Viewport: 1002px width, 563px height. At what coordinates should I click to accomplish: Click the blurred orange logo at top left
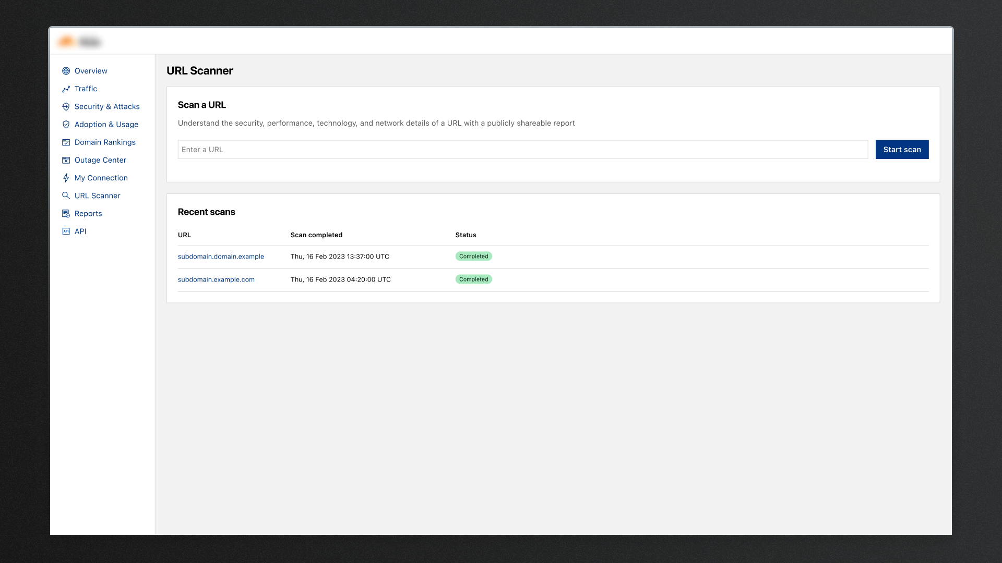click(x=67, y=41)
